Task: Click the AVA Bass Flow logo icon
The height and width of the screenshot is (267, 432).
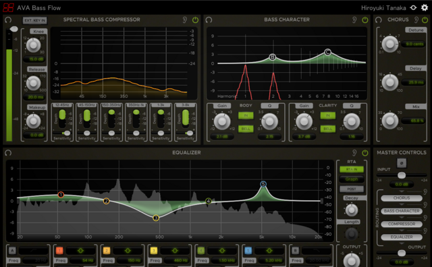Action: click(8, 7)
